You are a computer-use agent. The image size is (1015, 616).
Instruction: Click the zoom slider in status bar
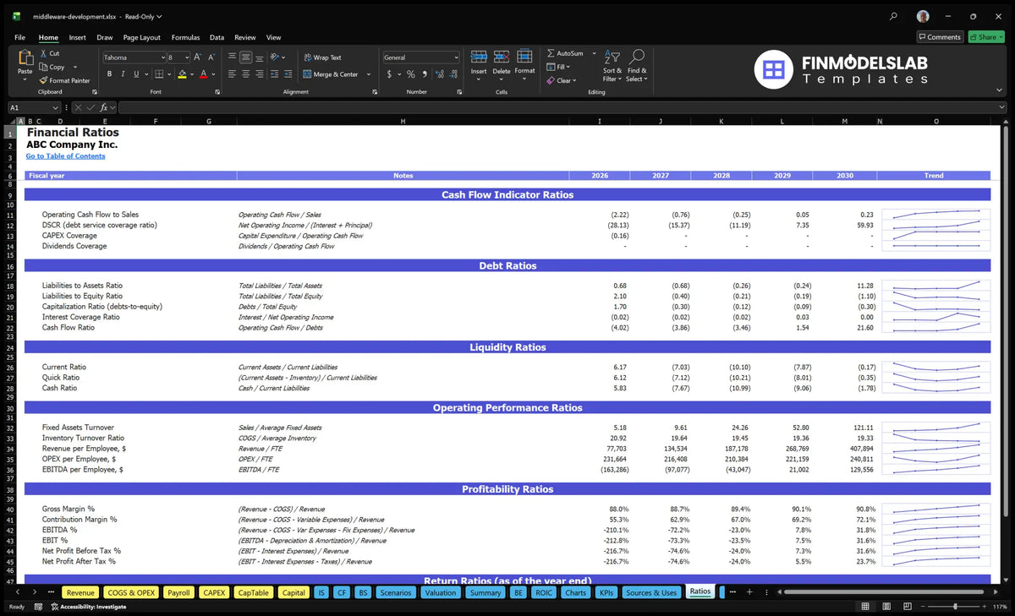[x=955, y=607]
